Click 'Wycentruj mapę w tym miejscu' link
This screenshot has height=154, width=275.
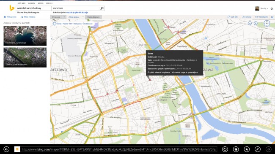[x=185, y=72]
